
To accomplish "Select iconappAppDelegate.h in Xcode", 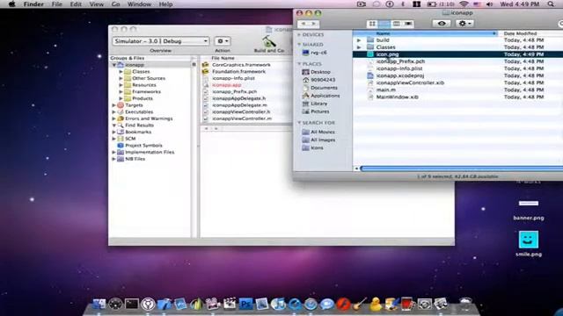I will coord(238,98).
